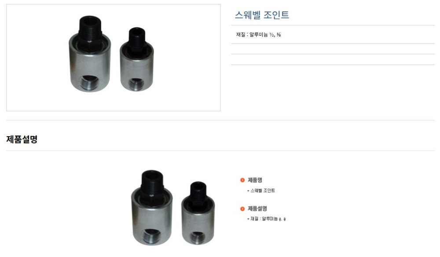Click the 제품설명 section heading

(x=22, y=139)
